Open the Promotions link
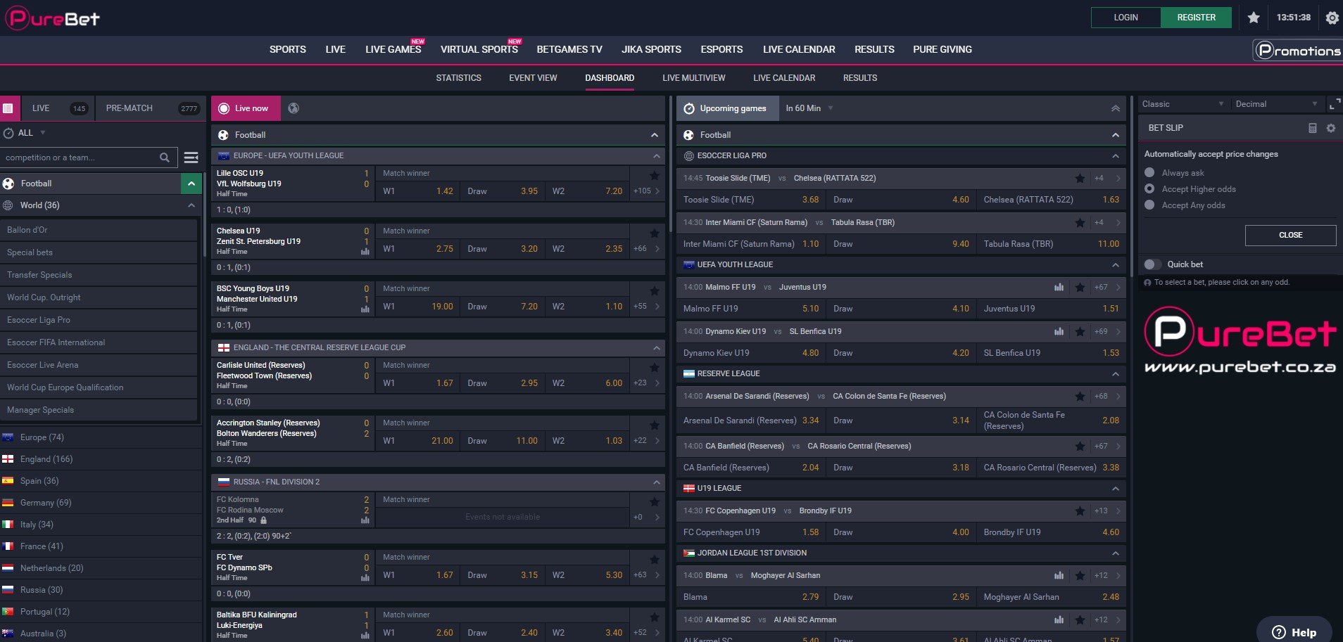Image resolution: width=1343 pixels, height=642 pixels. (x=1298, y=50)
